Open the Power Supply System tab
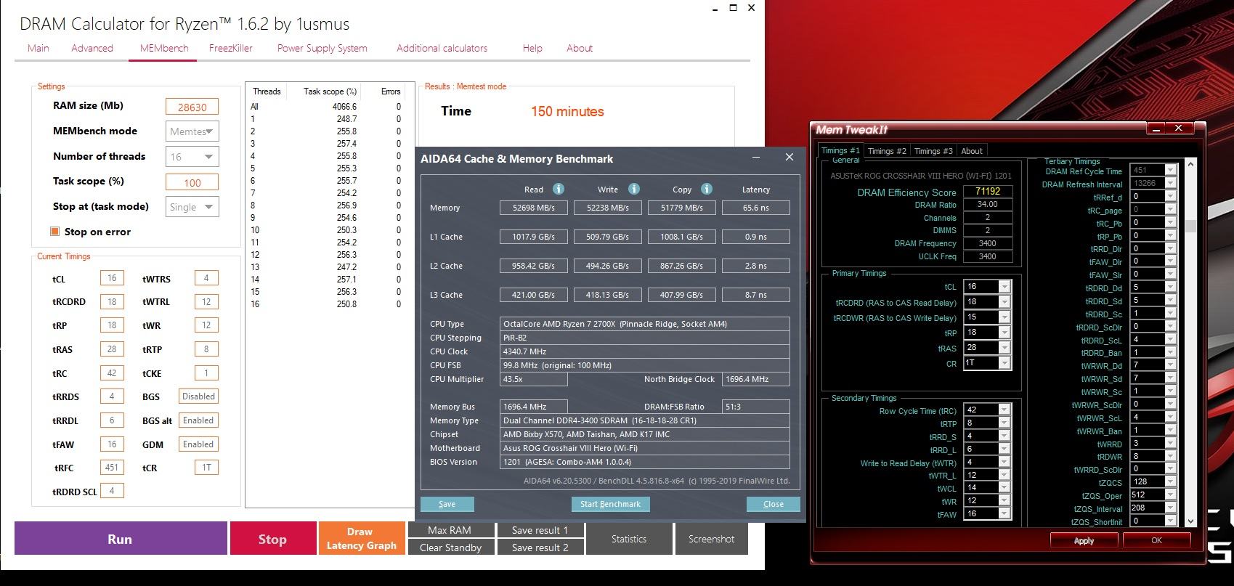This screenshot has width=1234, height=586. point(322,48)
